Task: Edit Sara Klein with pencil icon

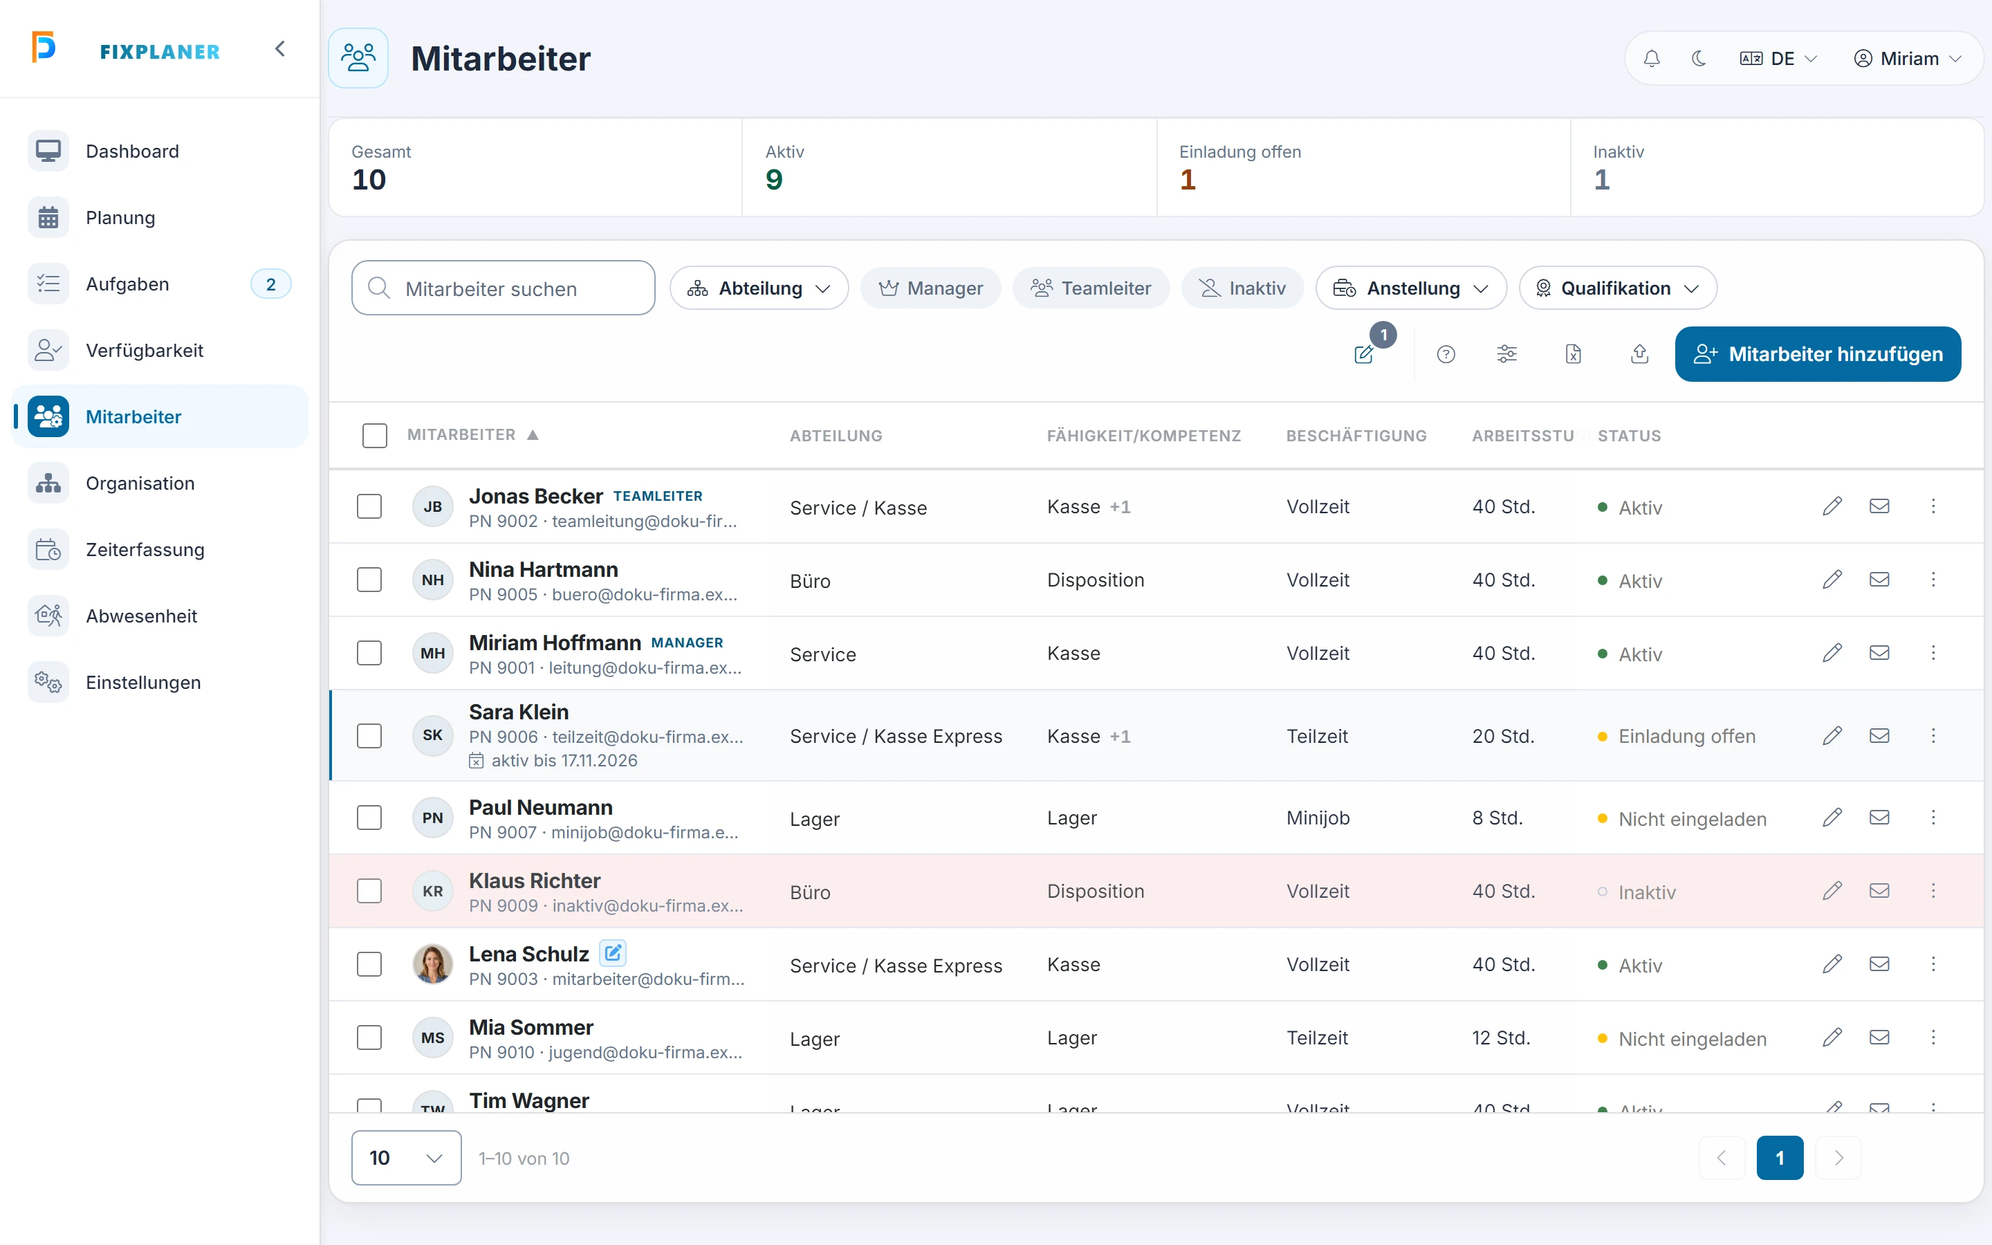Action: (1832, 735)
